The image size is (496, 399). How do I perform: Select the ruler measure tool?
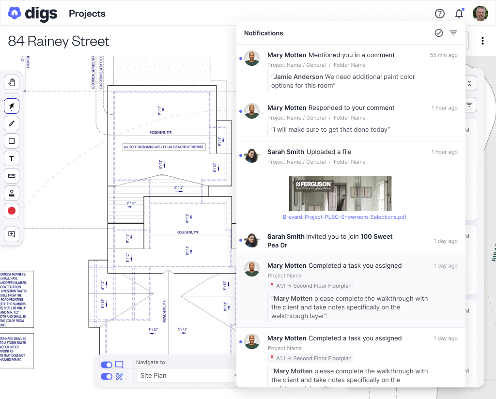[x=12, y=176]
